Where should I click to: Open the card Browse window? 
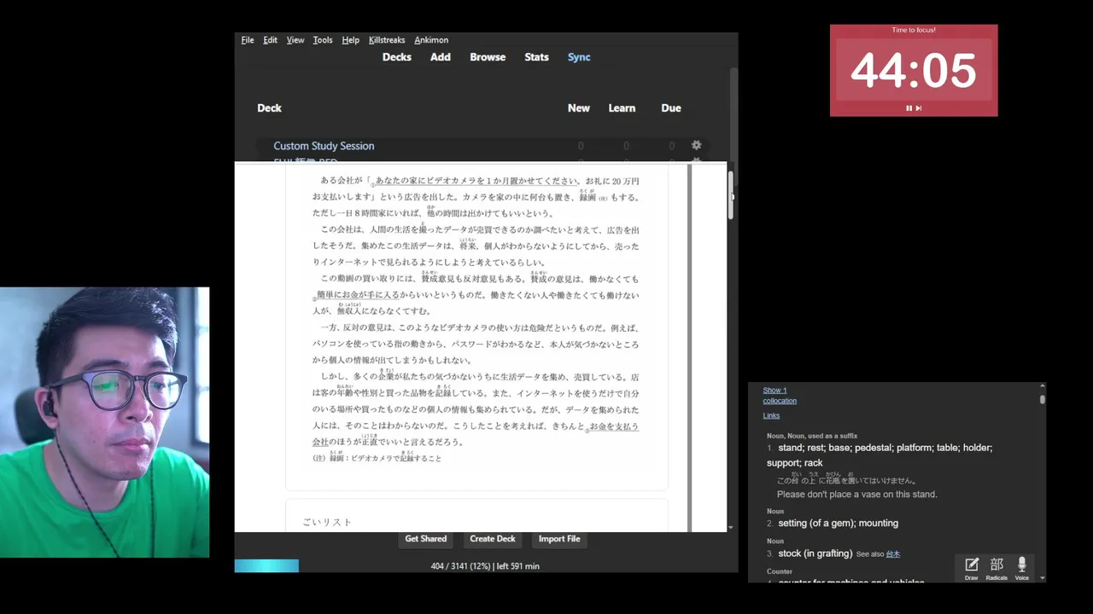click(488, 57)
